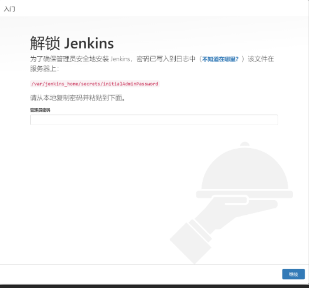Click the footer bar left of 继续
Screen dimensions: 309x288
(x=141, y=274)
